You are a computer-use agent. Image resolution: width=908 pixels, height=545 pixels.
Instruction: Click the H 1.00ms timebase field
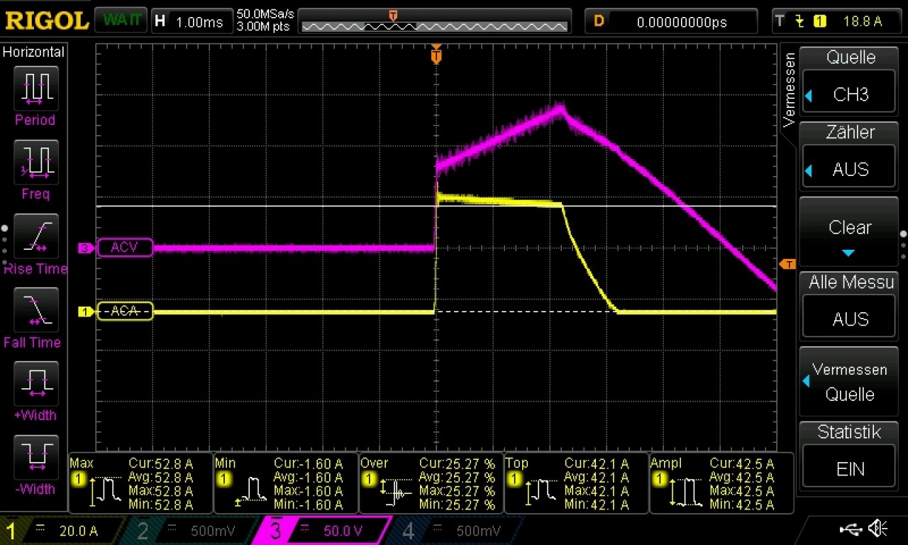[192, 21]
